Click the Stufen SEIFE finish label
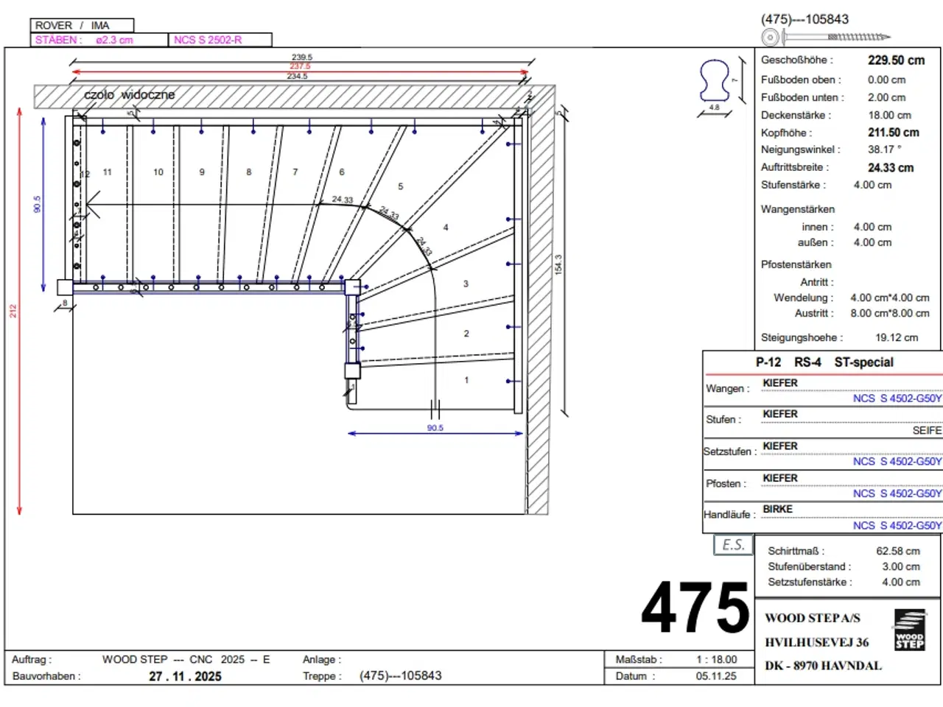The height and width of the screenshot is (707, 943). (926, 430)
